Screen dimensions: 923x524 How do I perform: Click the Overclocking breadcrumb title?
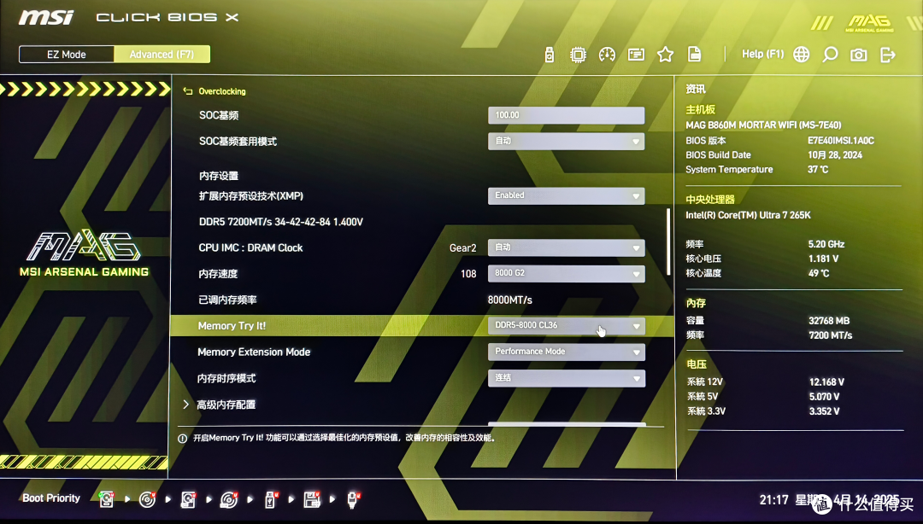click(222, 91)
